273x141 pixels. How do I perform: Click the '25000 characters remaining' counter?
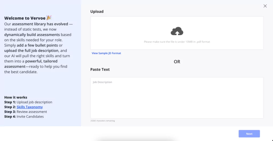tap(103, 121)
